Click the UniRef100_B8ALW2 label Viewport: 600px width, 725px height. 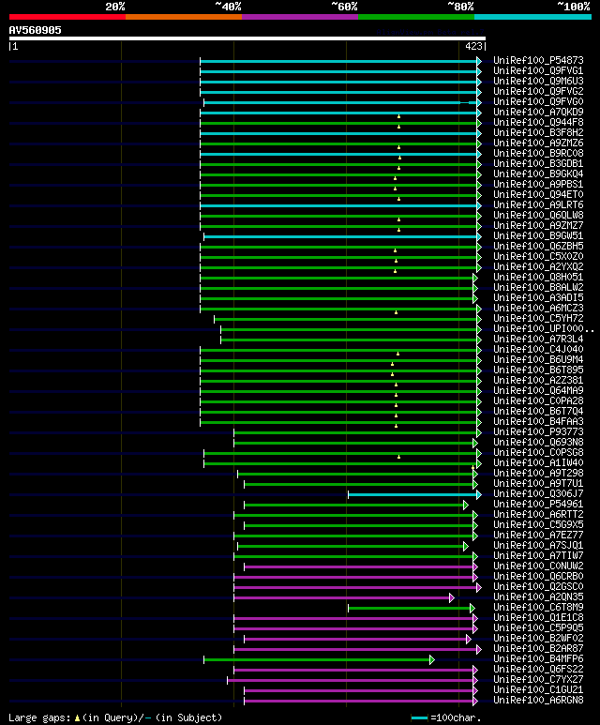tap(538, 288)
